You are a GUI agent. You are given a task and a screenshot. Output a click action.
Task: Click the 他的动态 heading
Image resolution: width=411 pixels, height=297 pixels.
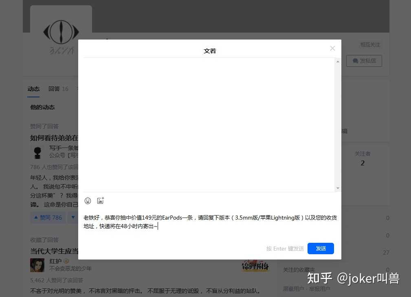click(x=42, y=107)
